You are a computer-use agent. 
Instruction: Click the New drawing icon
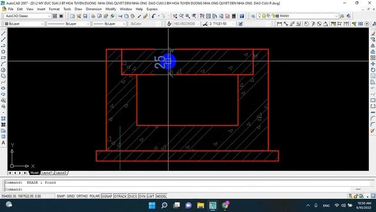tap(72, 16)
